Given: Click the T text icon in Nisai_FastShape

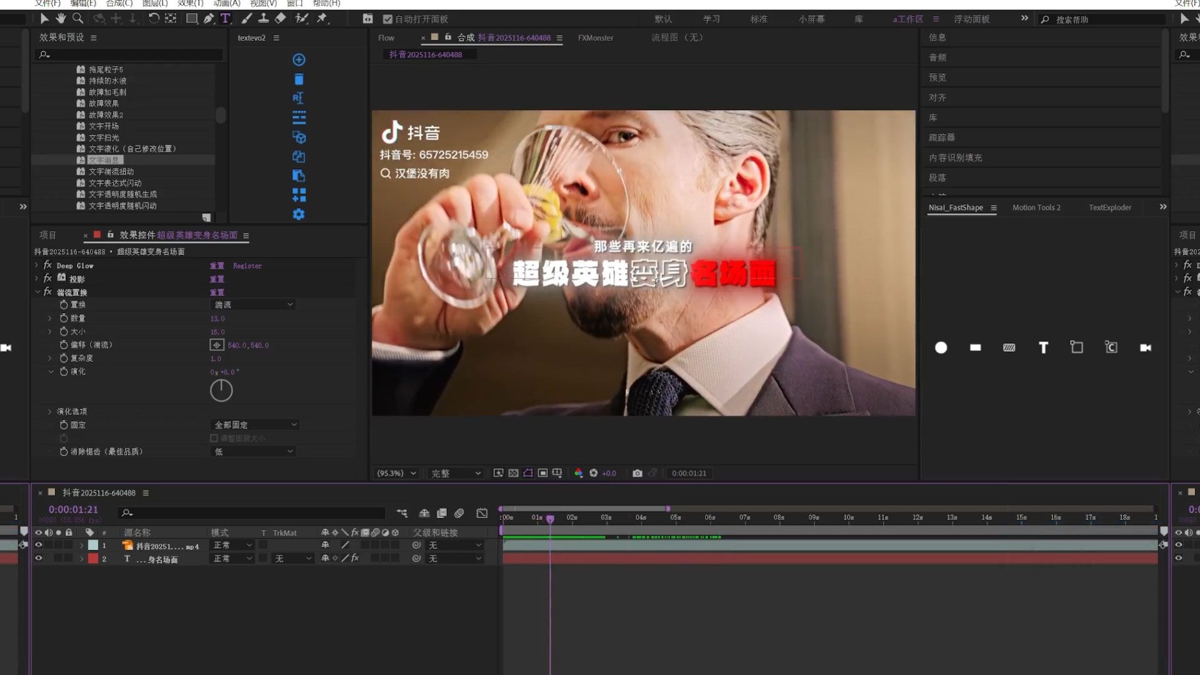Looking at the screenshot, I should click(1043, 347).
